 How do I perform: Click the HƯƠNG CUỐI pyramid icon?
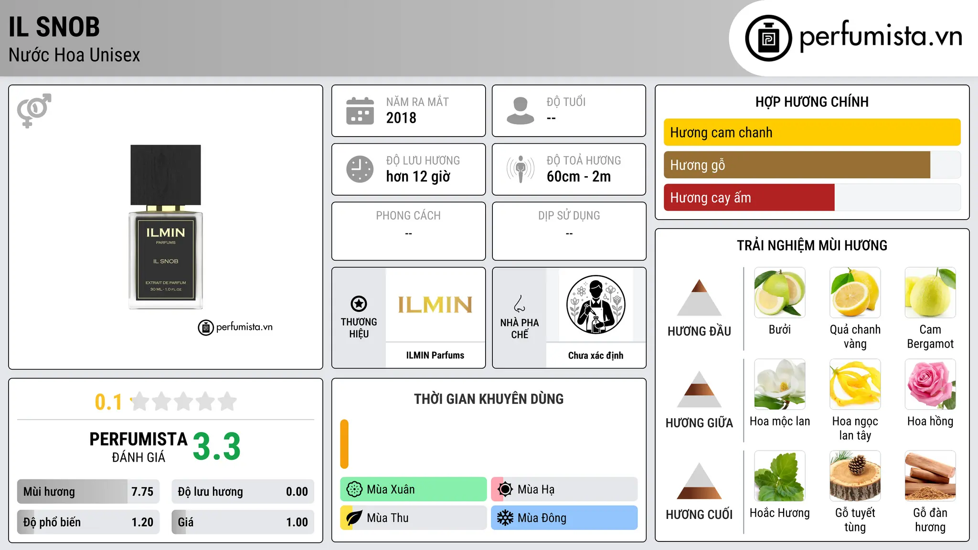pyautogui.click(x=699, y=481)
